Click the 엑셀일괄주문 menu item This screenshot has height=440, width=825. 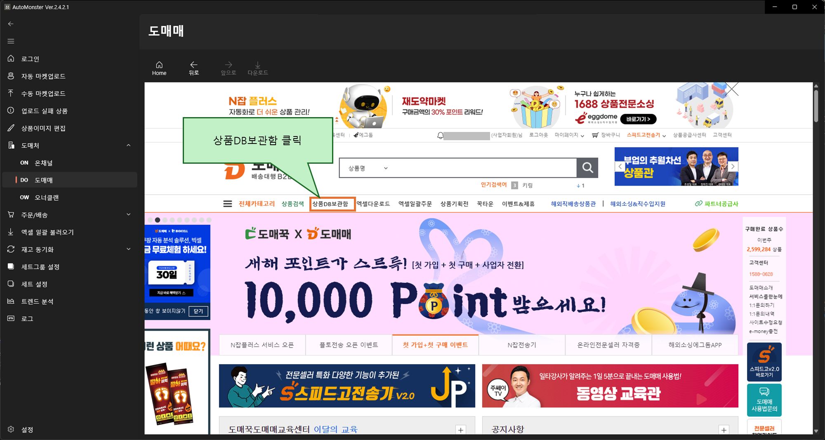click(415, 204)
